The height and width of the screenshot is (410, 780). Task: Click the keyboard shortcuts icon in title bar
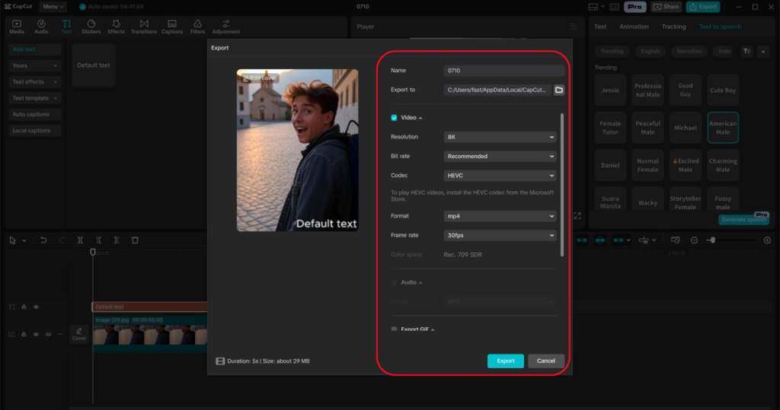(615, 7)
